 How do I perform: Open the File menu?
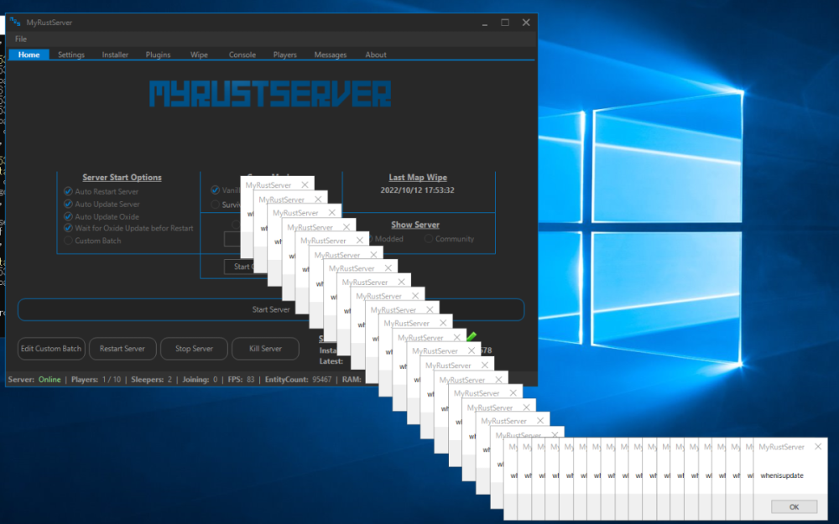point(21,39)
